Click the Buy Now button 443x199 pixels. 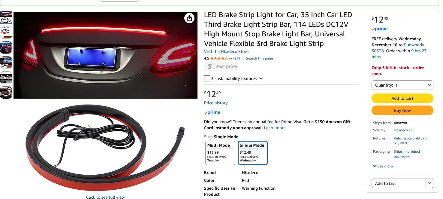point(402,110)
